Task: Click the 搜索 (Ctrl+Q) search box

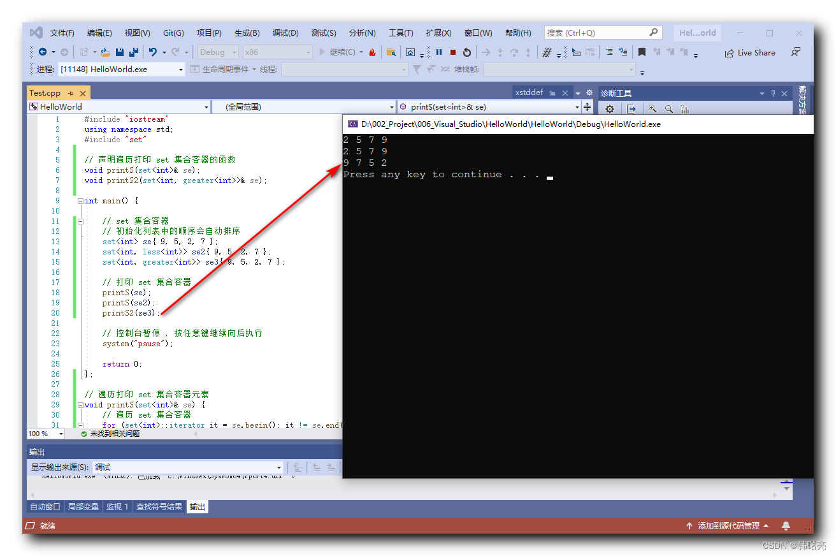Action: [603, 33]
